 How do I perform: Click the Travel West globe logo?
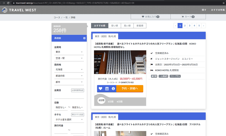pos(5,10)
